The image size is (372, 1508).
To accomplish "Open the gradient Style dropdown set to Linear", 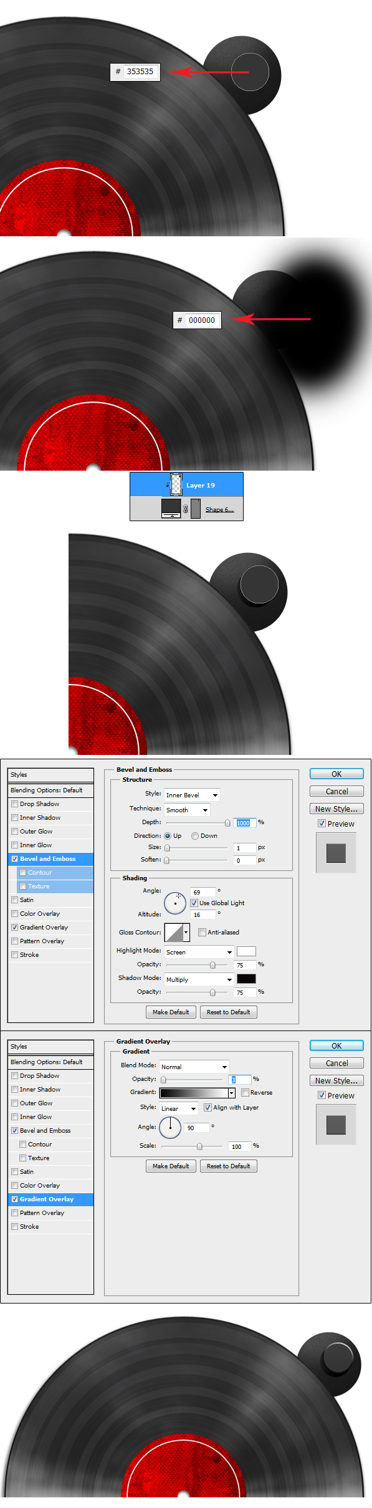I will coord(179,1108).
